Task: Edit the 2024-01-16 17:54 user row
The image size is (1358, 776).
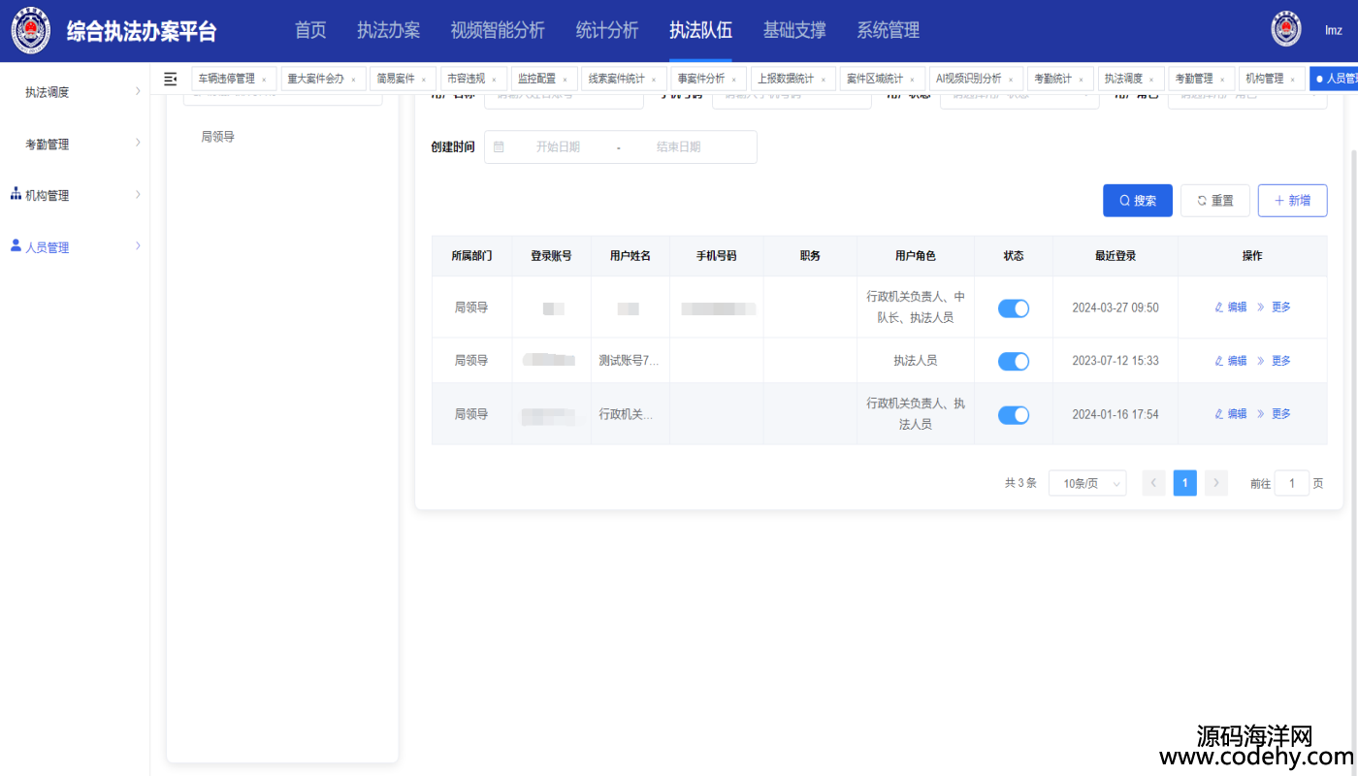Action: [1231, 414]
